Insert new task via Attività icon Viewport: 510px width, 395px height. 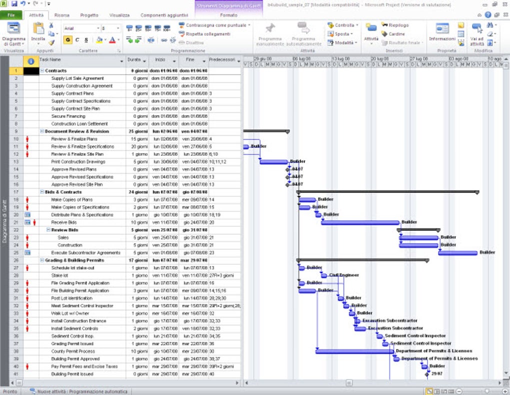(x=371, y=33)
